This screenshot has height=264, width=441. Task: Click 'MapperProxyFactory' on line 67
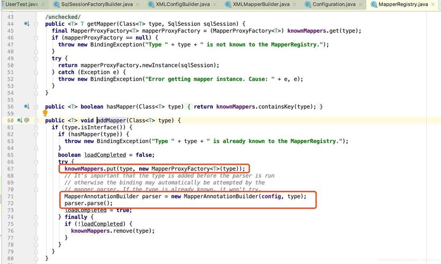coord(181,168)
